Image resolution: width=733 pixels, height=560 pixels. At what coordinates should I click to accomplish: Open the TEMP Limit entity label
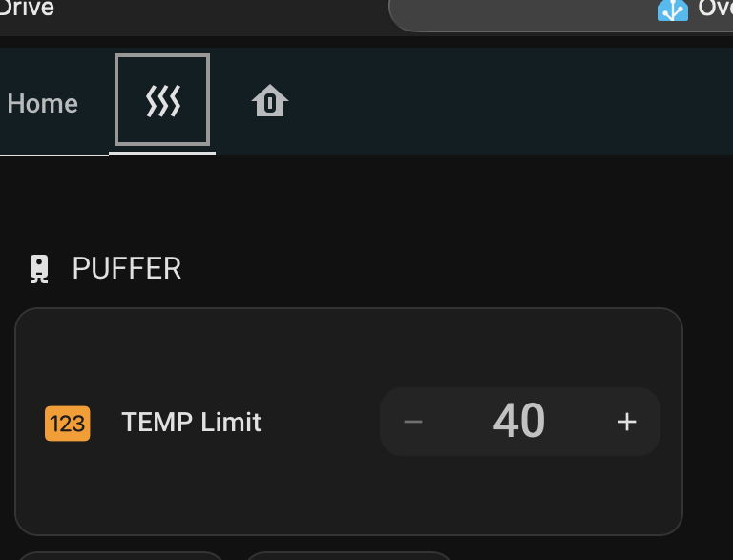(x=191, y=423)
